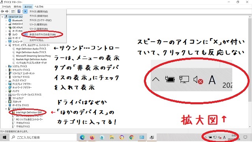Viewport: 252px width, 142px height.
Task: Choose カスタマイズ(U)... menu item
Action: coord(37,40)
